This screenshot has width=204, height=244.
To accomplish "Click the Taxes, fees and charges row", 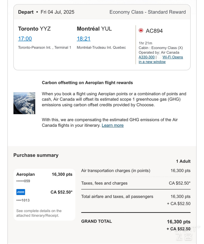I will point(136,183).
